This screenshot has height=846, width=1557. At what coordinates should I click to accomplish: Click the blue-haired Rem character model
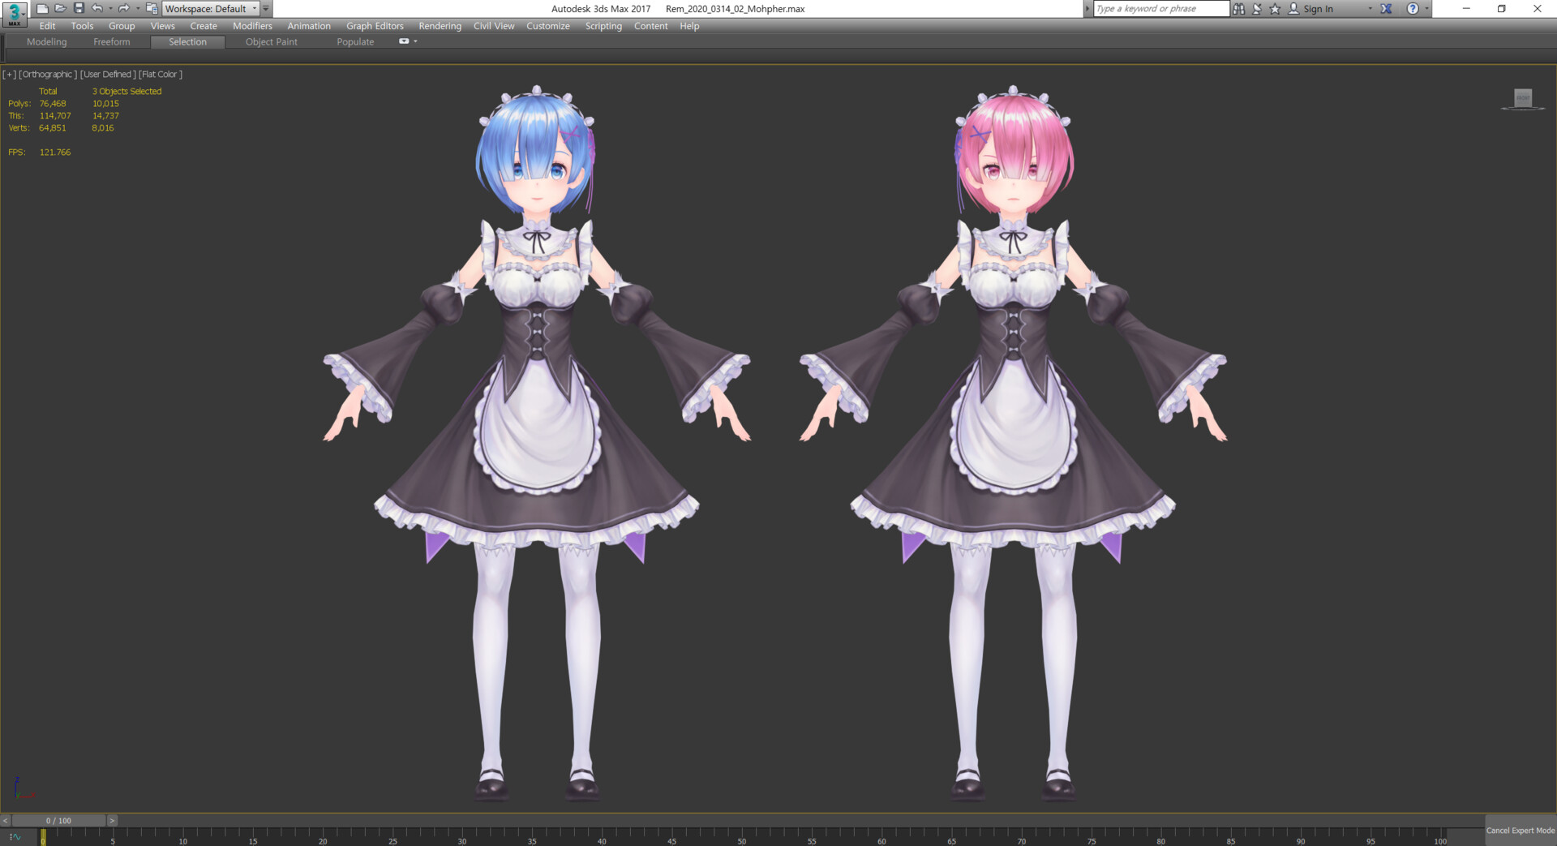(x=536, y=442)
